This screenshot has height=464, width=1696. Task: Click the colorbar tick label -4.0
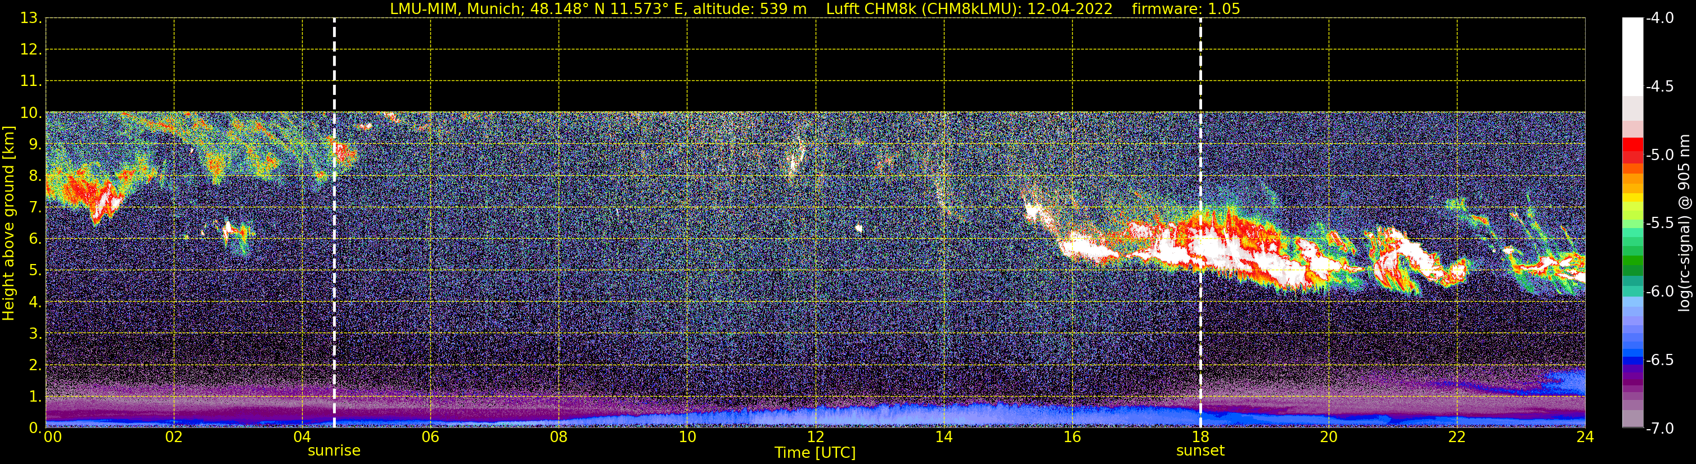pos(1659,19)
